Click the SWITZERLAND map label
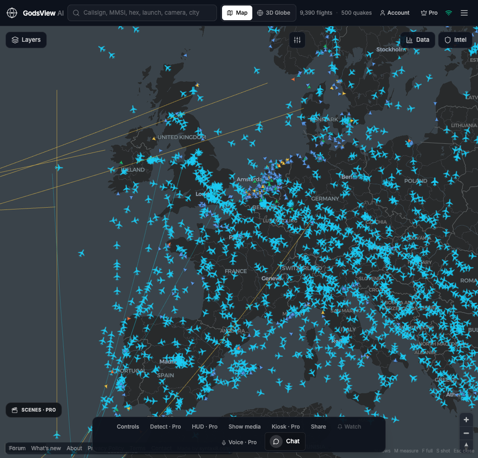Screen dimensions: 478x458 pos(302,268)
